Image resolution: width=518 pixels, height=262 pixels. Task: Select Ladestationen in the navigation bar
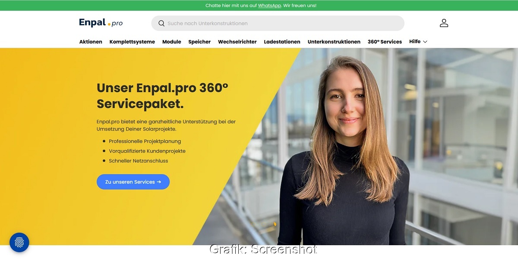coord(282,42)
